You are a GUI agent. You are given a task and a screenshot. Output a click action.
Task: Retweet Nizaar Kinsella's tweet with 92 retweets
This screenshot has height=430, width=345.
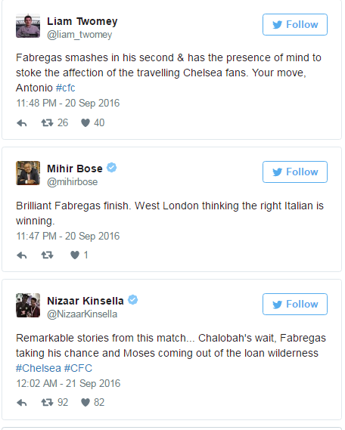click(47, 403)
